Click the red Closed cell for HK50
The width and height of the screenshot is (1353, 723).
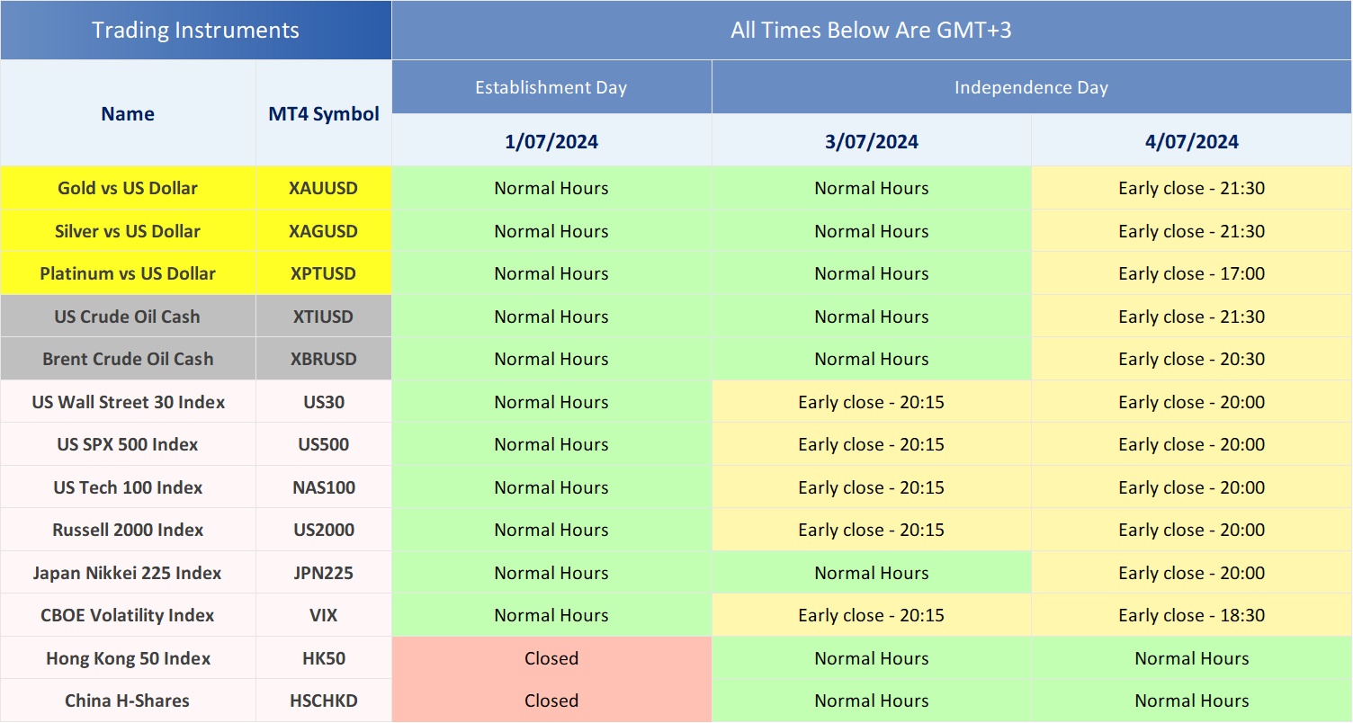coord(551,658)
